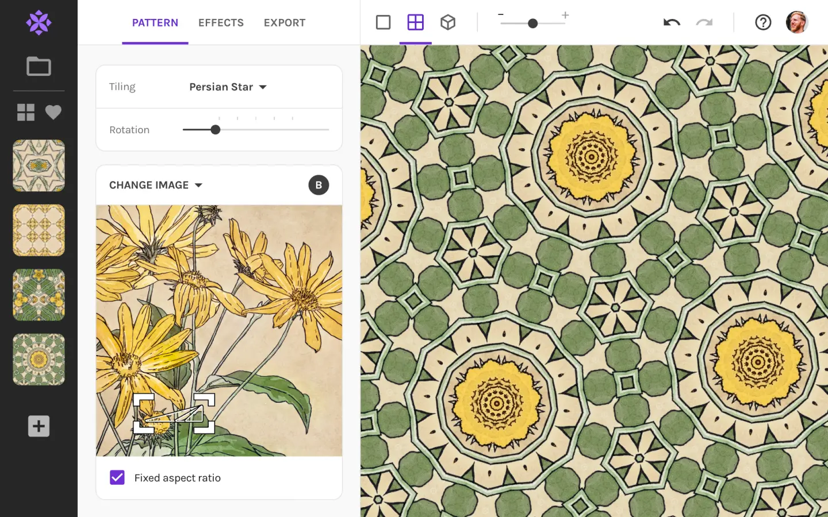Open the user profile avatar menu
The image size is (828, 517).
[x=796, y=22]
